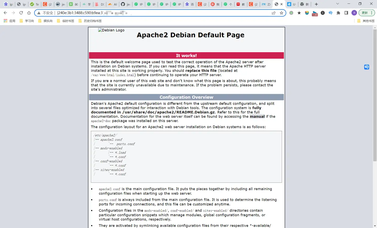Click the /etc/apache2/ line in the tree

[x=105, y=135]
